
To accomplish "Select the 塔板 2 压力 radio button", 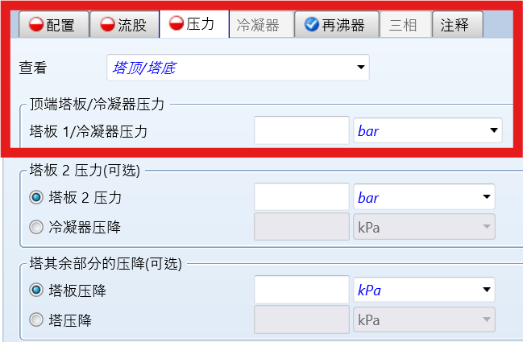I will point(36,196).
